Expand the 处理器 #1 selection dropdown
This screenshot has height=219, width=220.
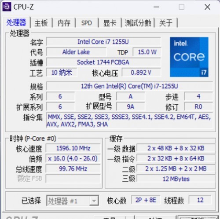(x=73, y=201)
